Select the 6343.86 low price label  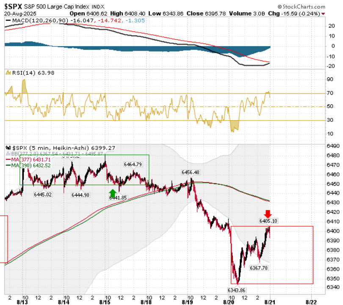(x=236, y=290)
